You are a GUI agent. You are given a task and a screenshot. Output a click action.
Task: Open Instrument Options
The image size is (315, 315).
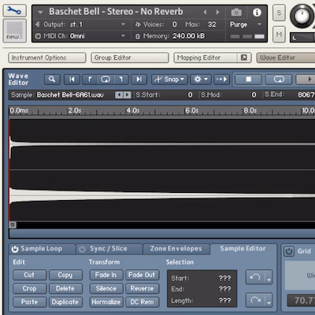click(x=47, y=57)
